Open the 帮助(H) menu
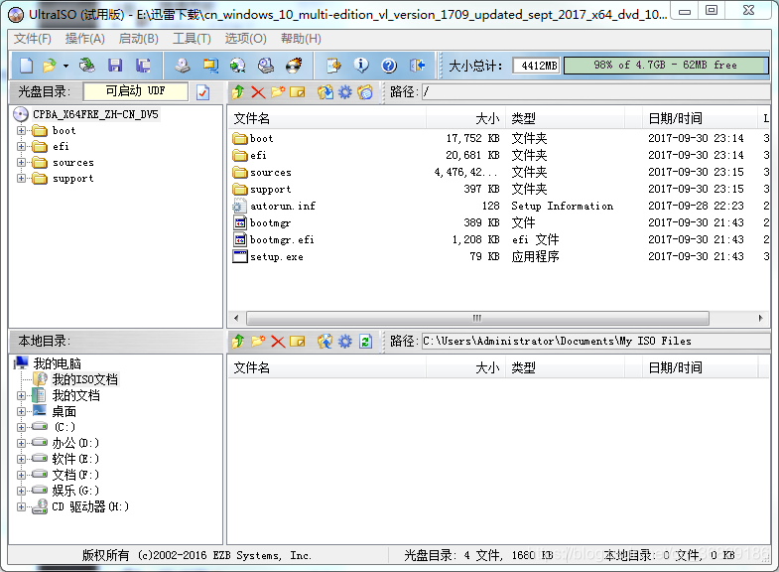 pyautogui.click(x=301, y=39)
